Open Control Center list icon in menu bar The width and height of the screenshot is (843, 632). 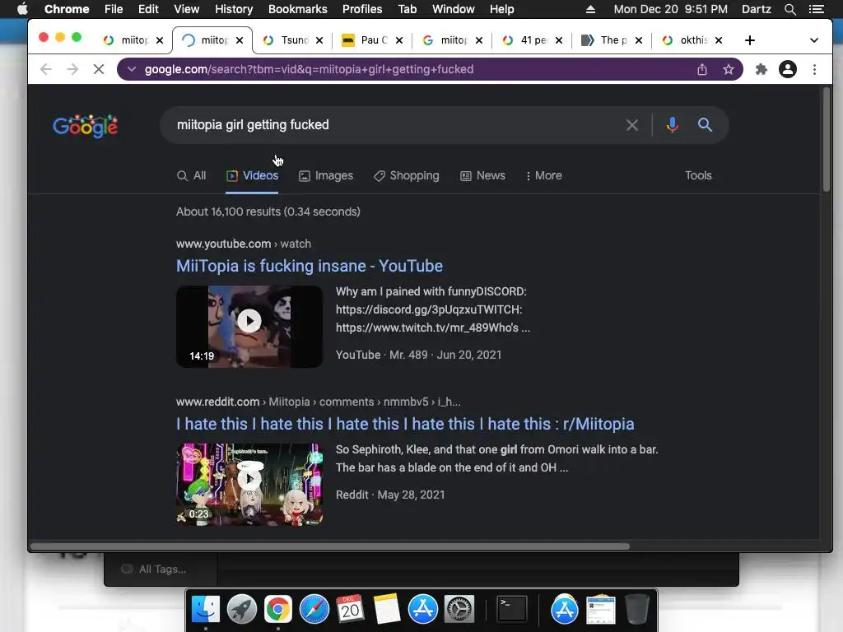817,9
